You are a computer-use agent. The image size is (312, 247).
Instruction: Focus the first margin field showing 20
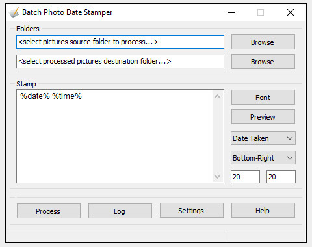[x=245, y=177]
